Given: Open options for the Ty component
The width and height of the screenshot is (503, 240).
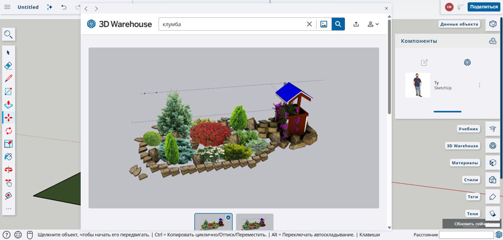Looking at the screenshot, I should (480, 85).
